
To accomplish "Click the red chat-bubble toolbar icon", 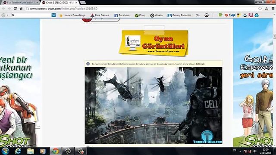I will [x=227, y=15].
